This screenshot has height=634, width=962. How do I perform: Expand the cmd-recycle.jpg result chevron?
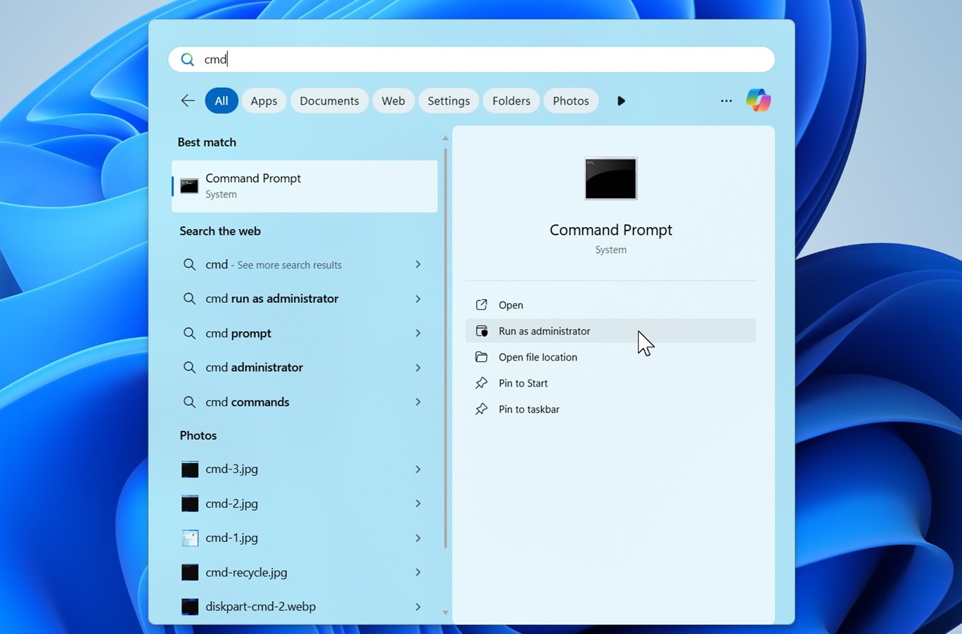(418, 572)
